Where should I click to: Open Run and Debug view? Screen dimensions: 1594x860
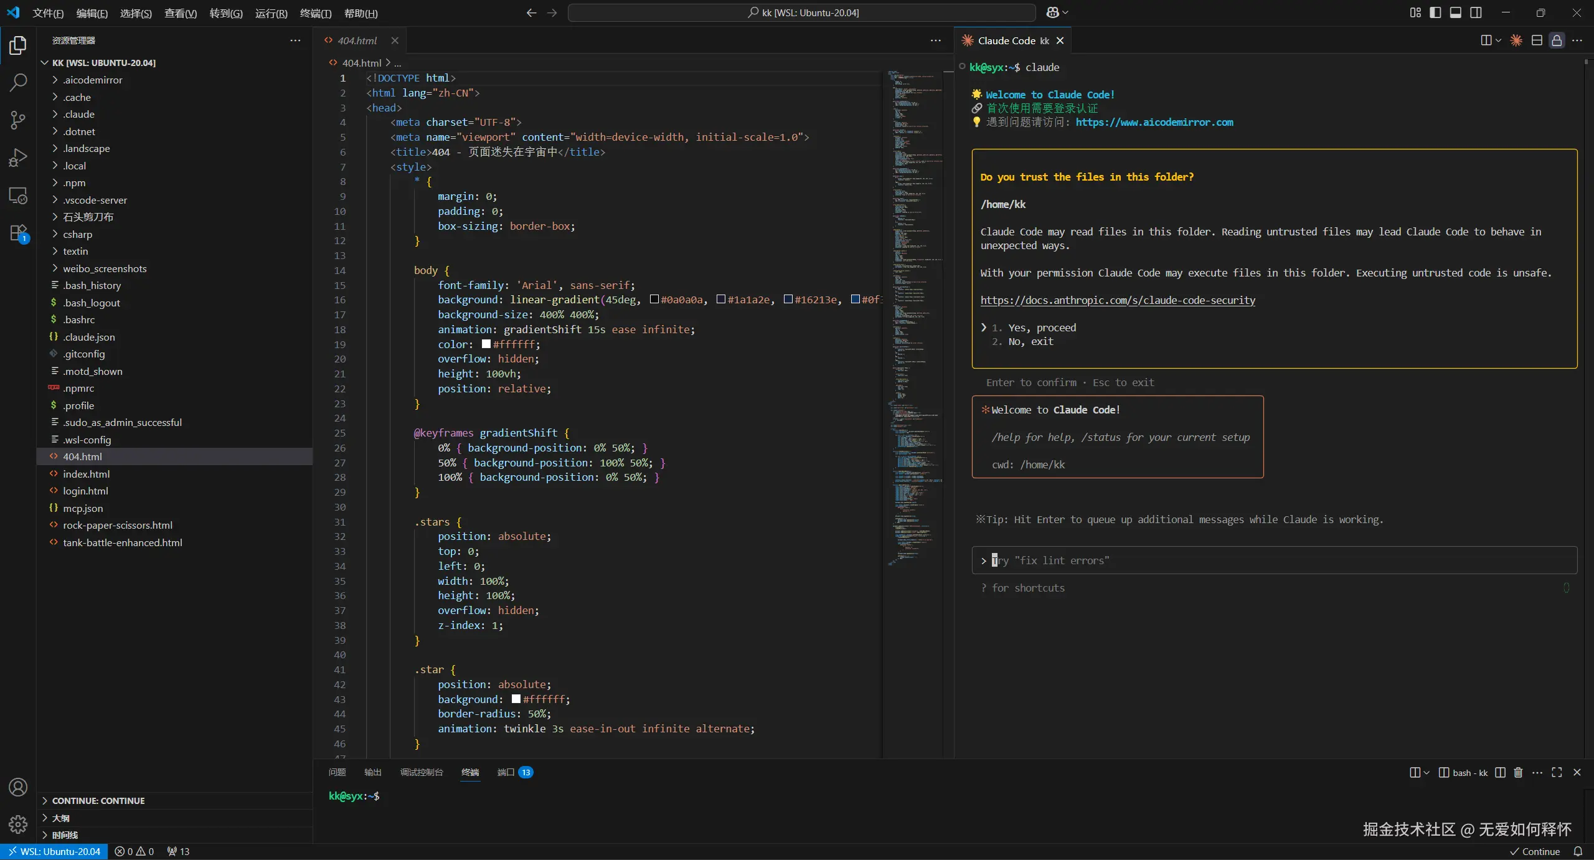pos(18,158)
